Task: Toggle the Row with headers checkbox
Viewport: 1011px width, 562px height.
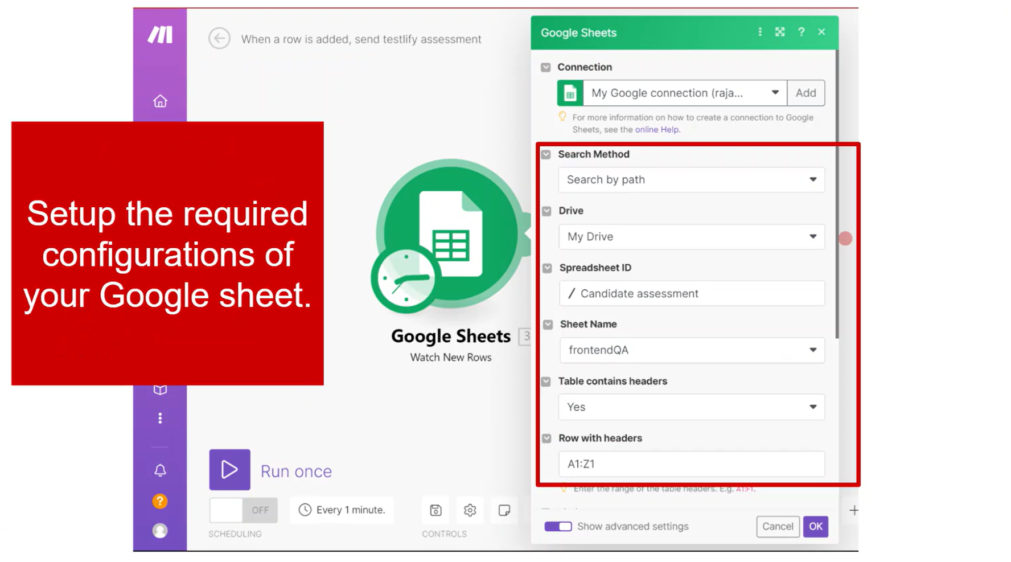Action: coord(547,438)
